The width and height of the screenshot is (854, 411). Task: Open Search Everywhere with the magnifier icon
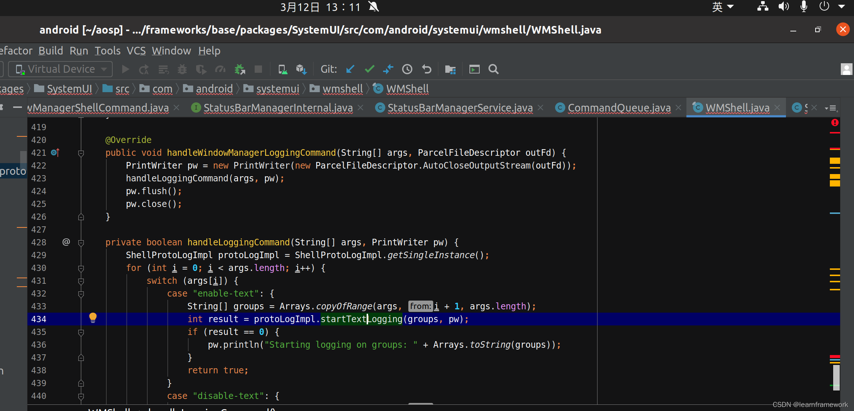click(493, 69)
